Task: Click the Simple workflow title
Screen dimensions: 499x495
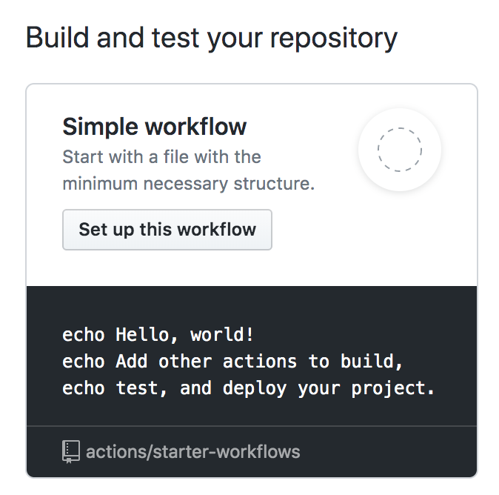Action: 154,127
